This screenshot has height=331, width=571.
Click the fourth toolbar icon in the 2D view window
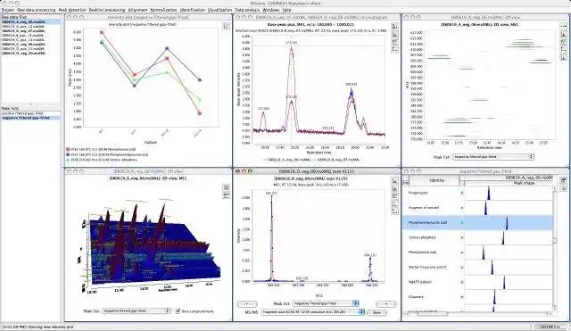coord(563,50)
